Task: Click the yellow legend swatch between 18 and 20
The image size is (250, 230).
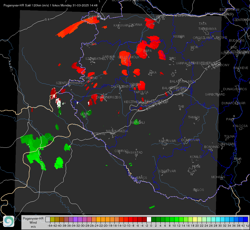Action: pyautogui.click(x=195, y=219)
